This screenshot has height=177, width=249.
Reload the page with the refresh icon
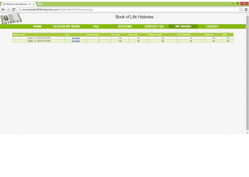pyautogui.click(x=14, y=10)
